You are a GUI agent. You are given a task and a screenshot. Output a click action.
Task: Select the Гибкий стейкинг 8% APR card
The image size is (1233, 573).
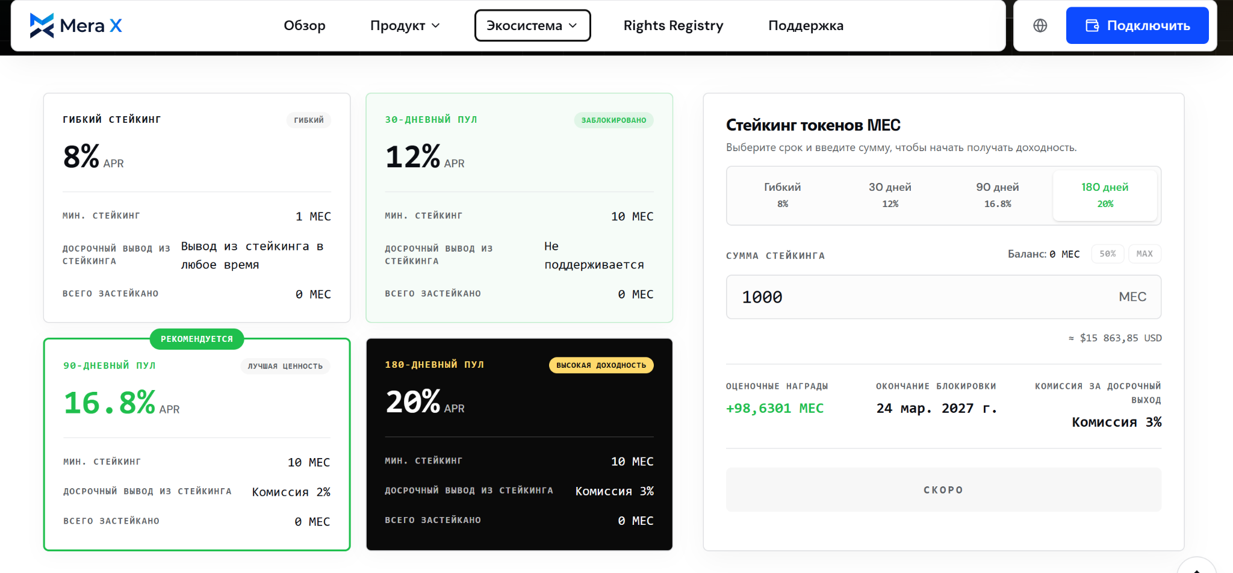pyautogui.click(x=197, y=208)
